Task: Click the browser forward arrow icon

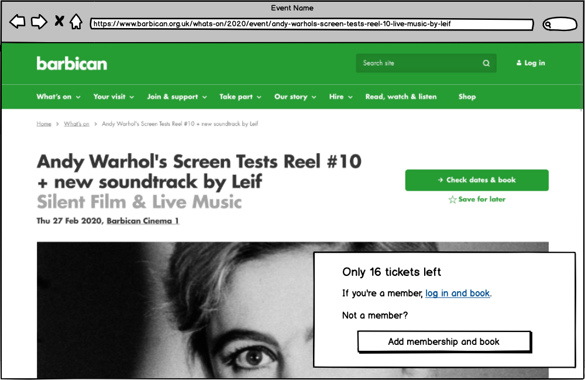Action: (x=39, y=22)
